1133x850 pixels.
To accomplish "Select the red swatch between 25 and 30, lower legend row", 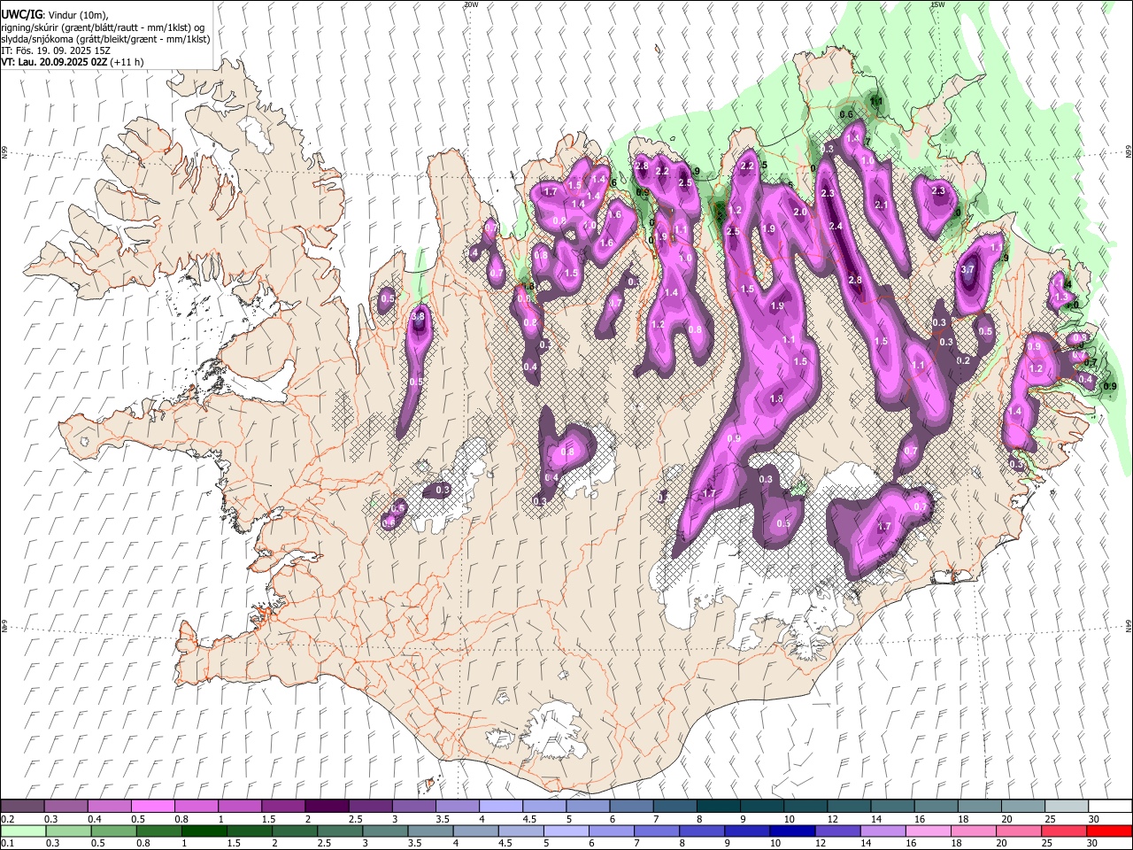I will (x=1063, y=831).
